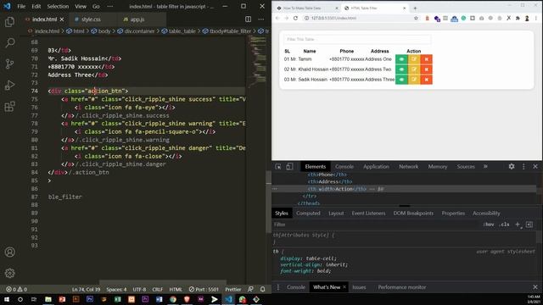
Task: Go back in Chrome
Action: click(x=277, y=18)
